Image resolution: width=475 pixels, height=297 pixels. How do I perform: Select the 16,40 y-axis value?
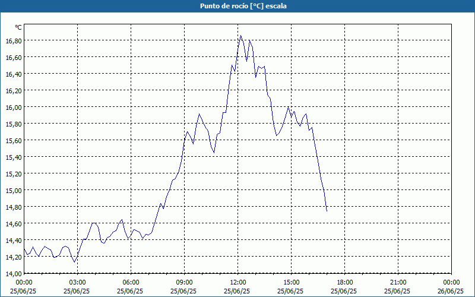[x=14, y=74]
